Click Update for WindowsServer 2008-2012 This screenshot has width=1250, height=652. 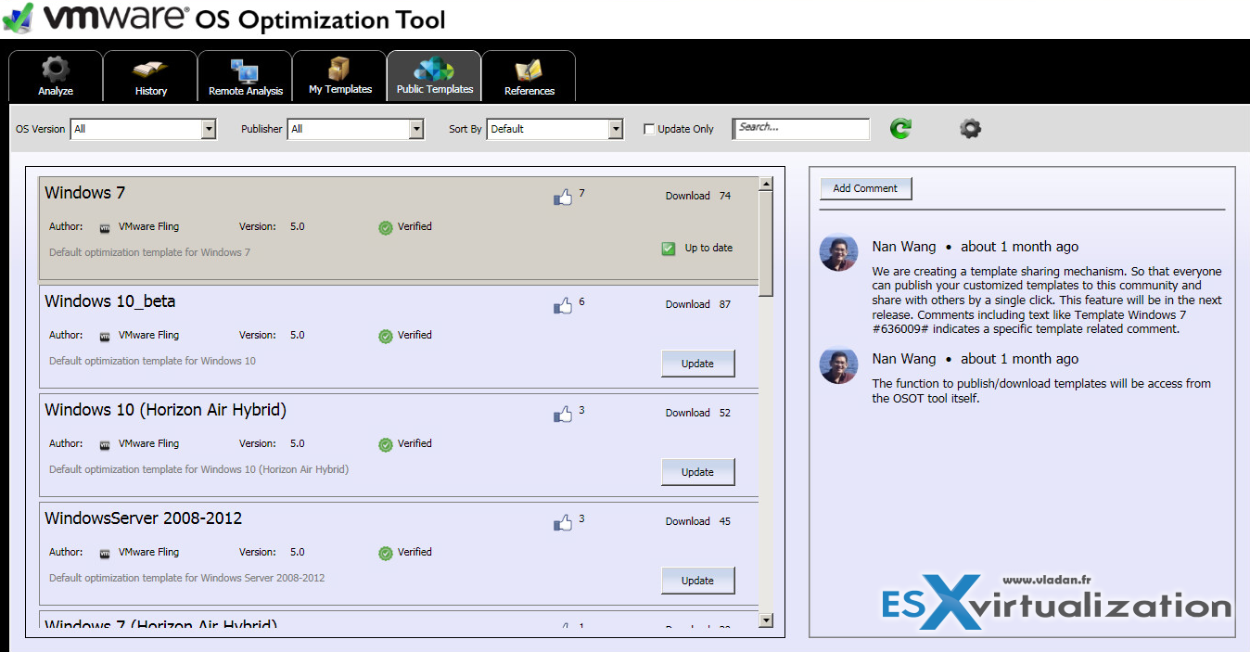697,581
